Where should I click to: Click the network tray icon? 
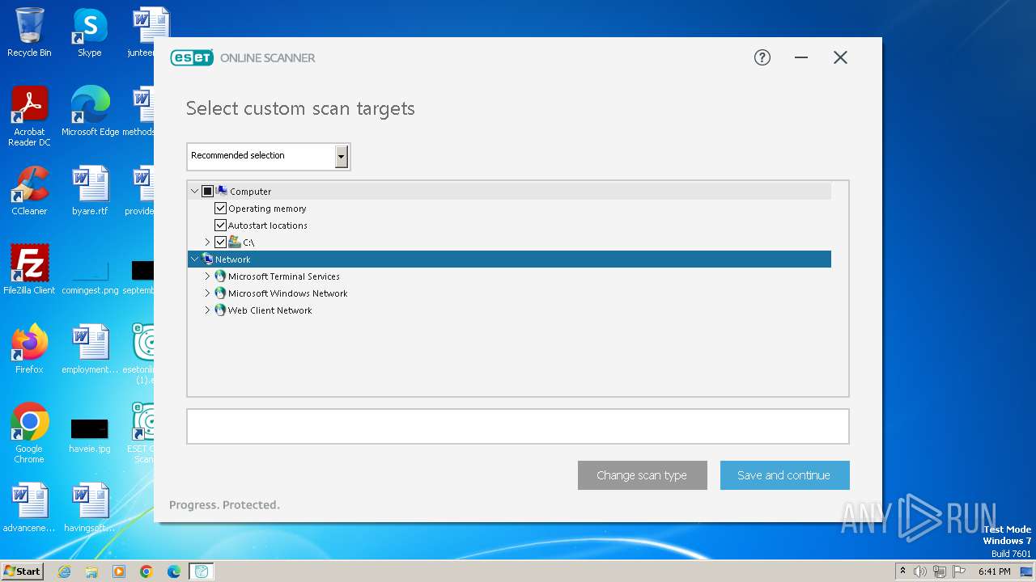[940, 571]
